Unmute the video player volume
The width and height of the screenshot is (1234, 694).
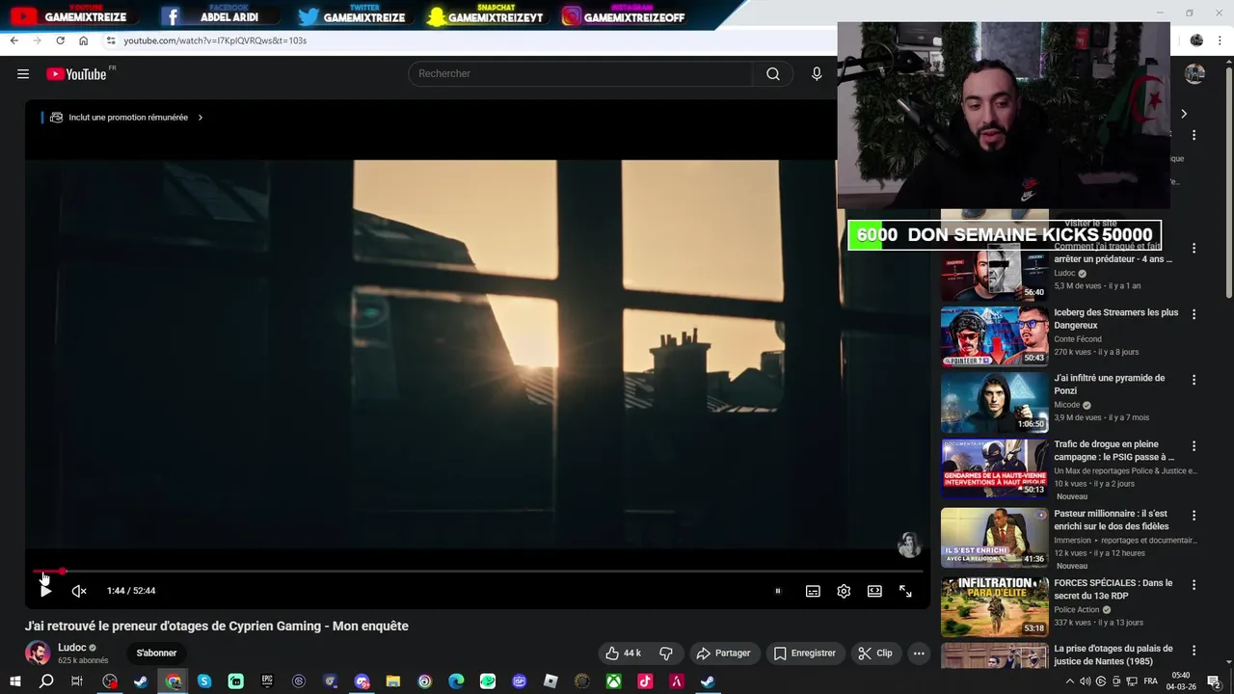point(79,591)
